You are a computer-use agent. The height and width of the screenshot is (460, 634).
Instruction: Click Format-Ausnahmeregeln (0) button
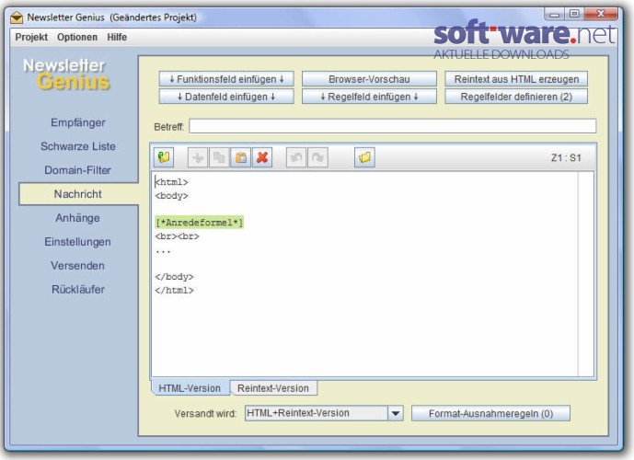[490, 413]
